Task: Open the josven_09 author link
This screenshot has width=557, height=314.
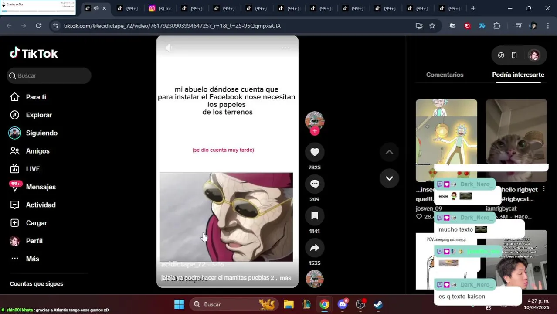Action: [429, 208]
